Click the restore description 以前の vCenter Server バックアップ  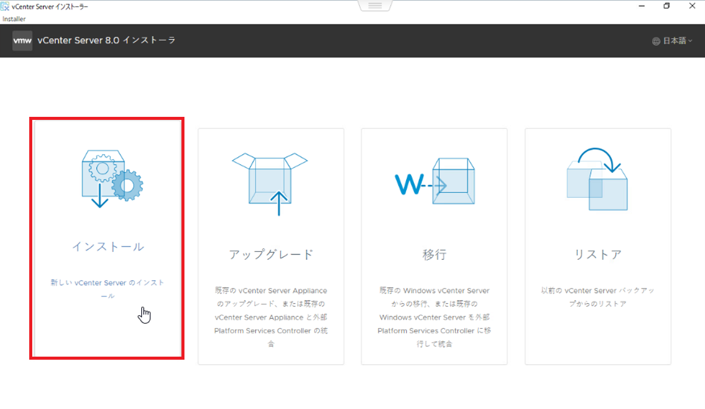597,297
